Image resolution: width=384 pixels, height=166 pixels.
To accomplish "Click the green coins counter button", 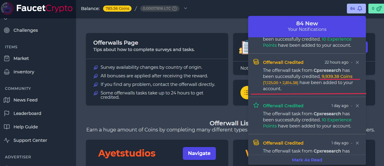I will (x=376, y=9).
